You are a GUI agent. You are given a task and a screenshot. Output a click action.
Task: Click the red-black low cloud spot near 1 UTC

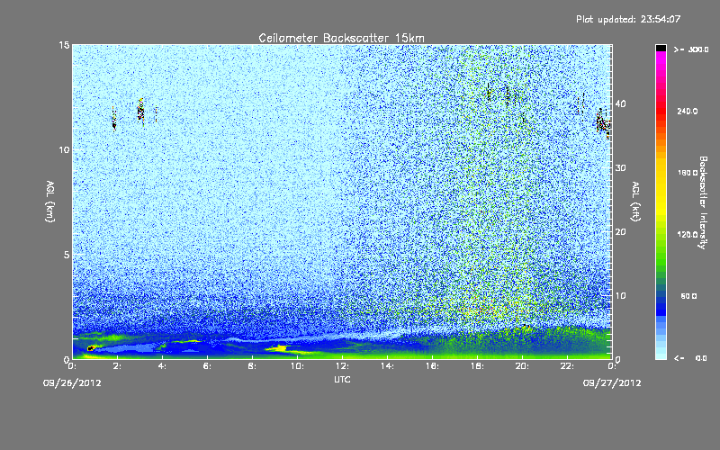point(91,348)
